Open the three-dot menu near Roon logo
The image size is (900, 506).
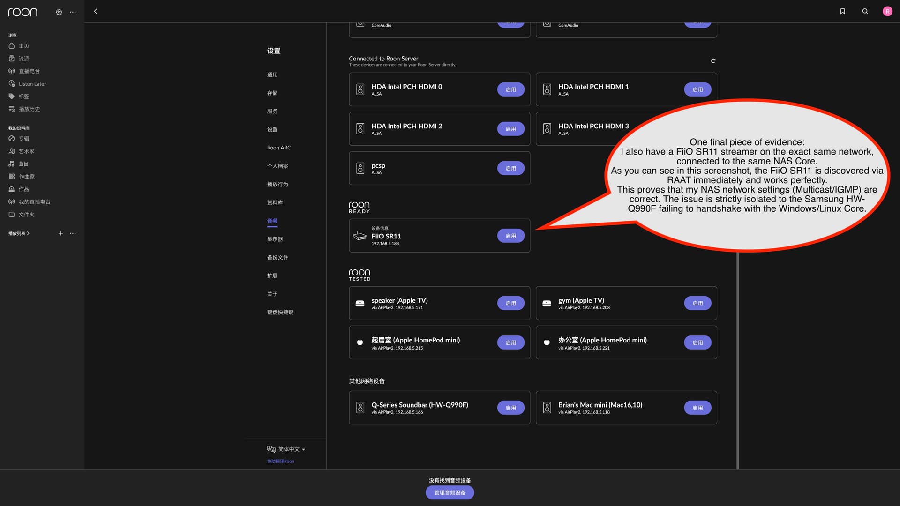[x=73, y=12]
